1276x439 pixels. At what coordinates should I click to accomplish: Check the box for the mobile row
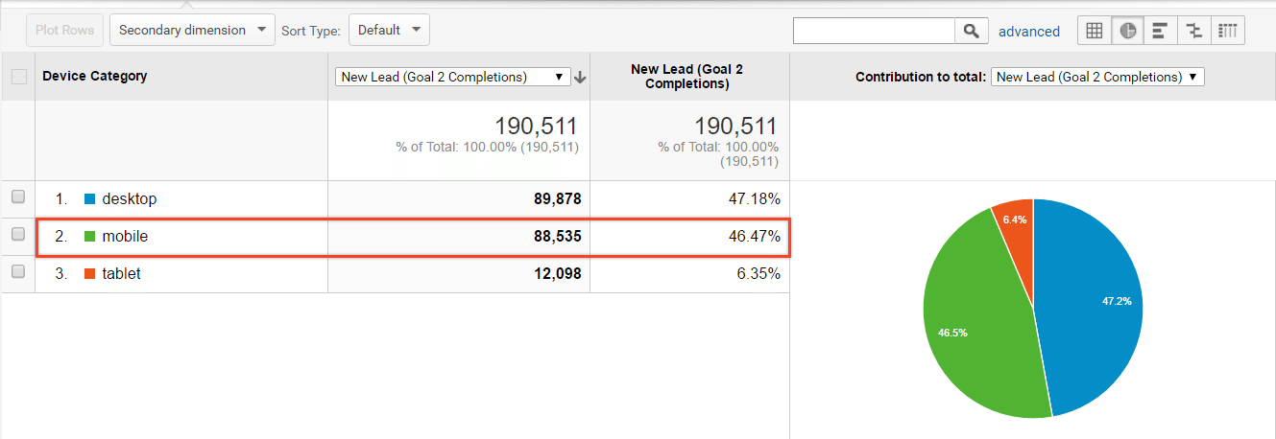coord(18,235)
